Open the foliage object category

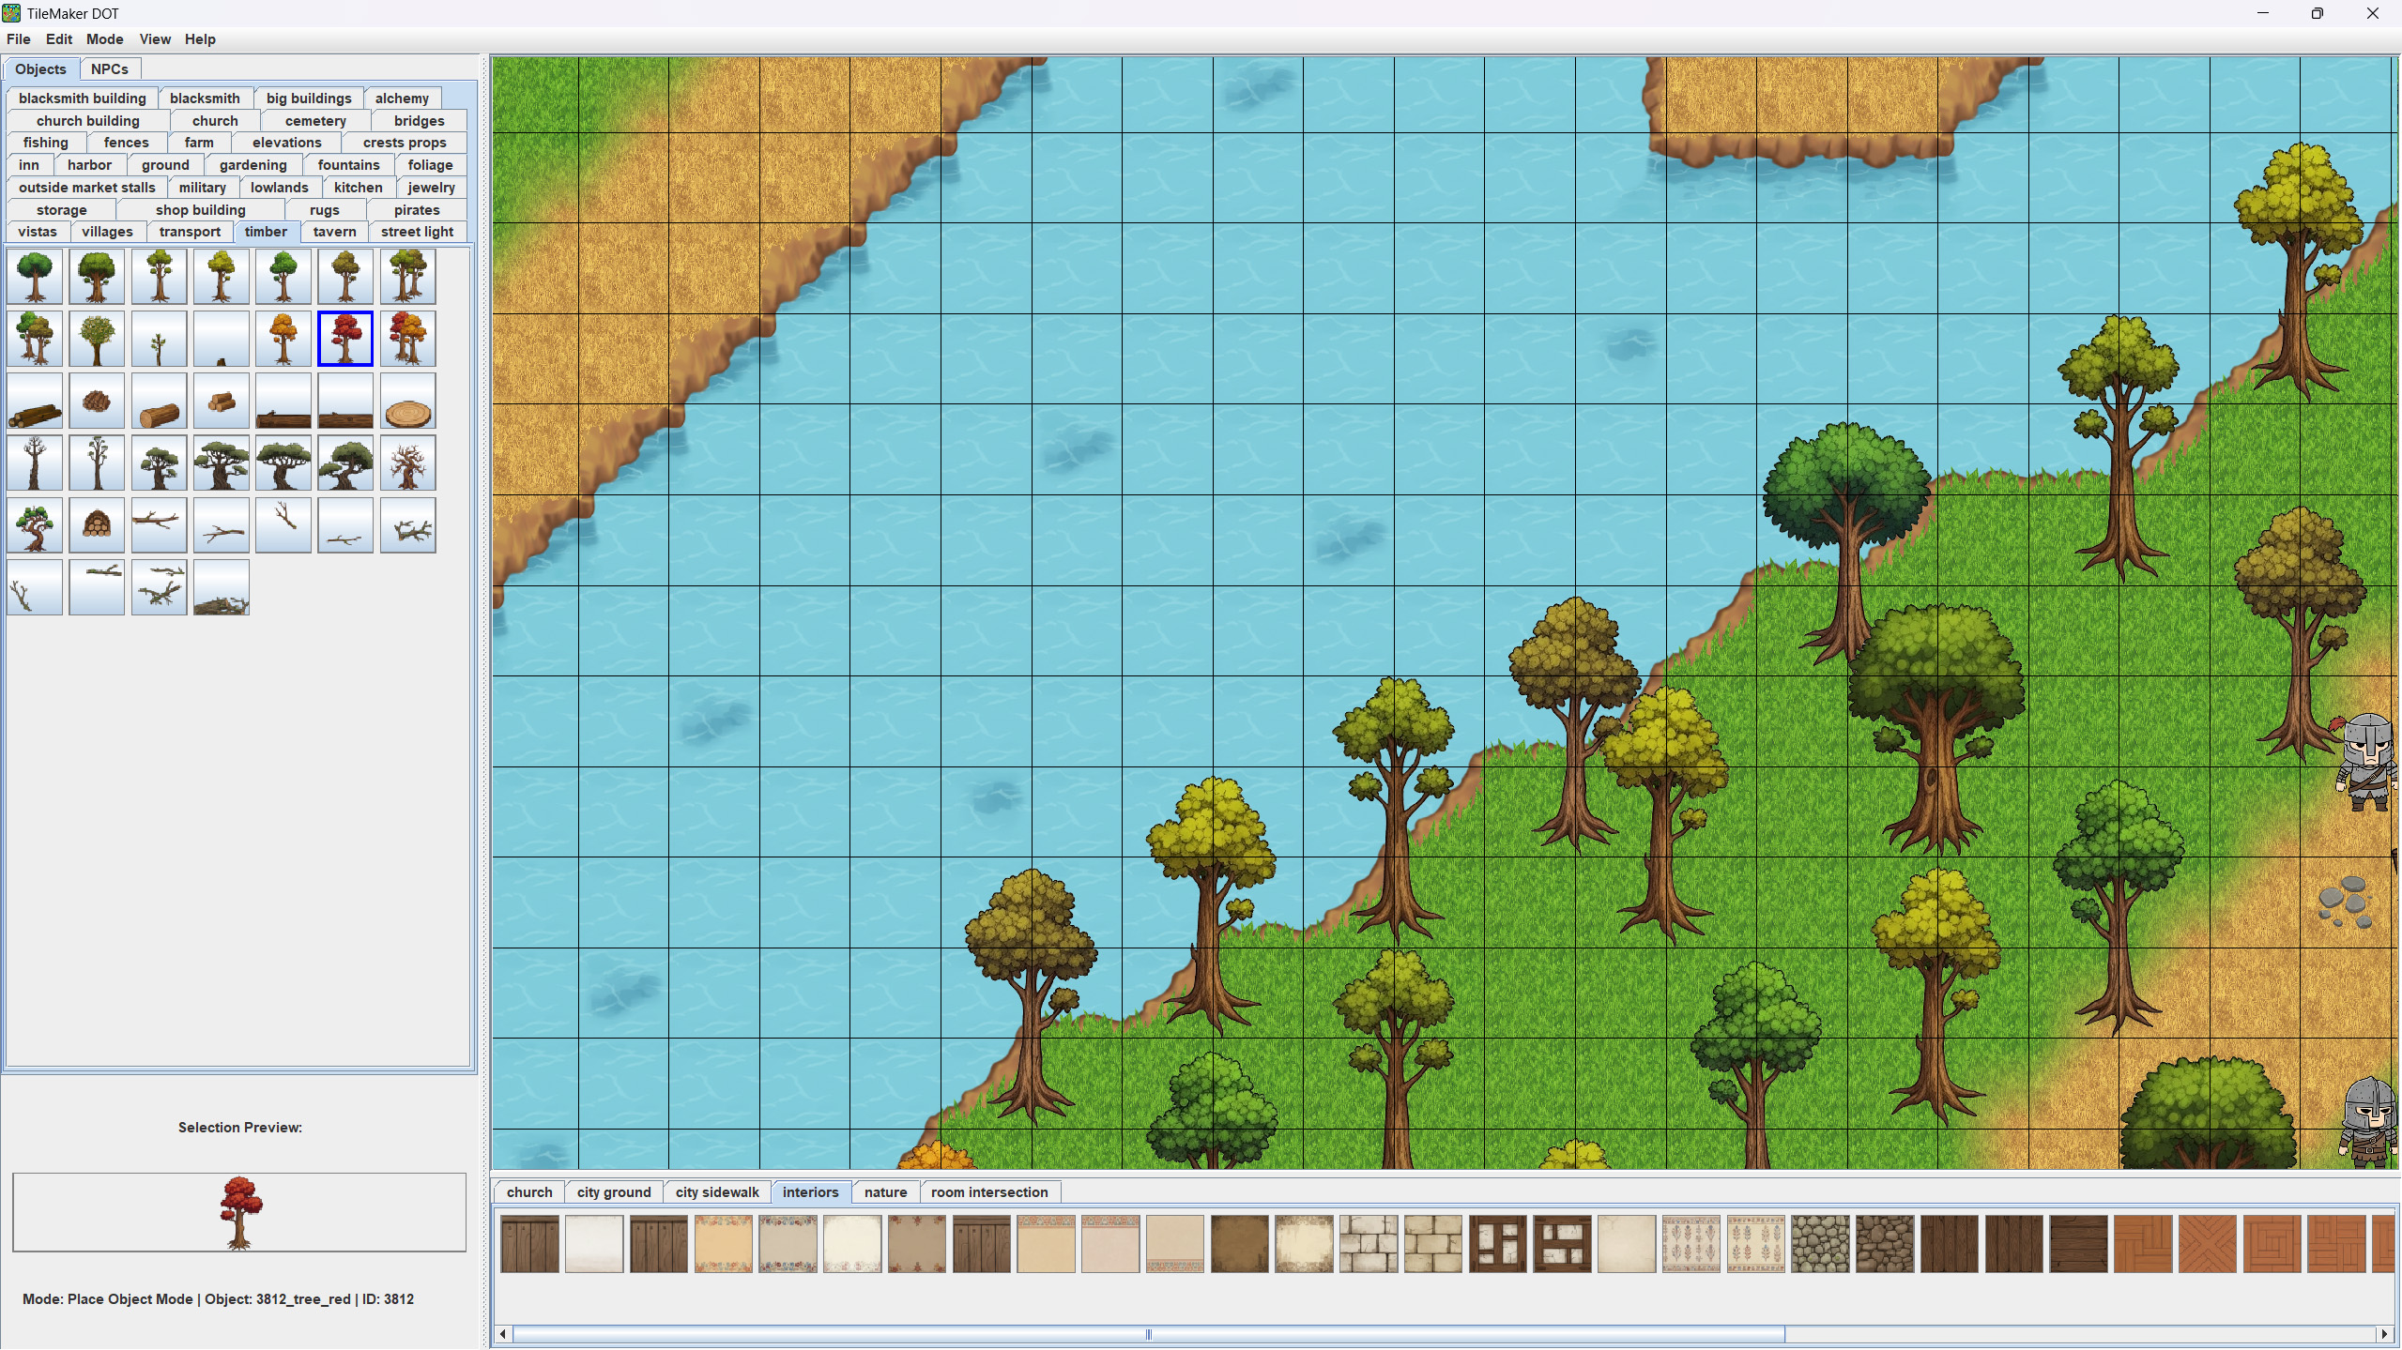pos(430,165)
